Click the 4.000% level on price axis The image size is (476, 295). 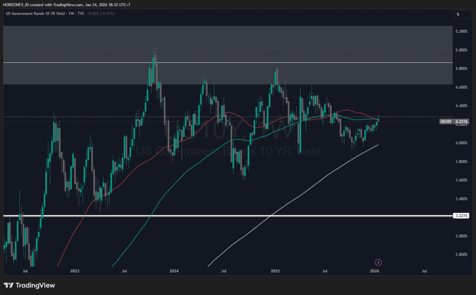tap(462, 143)
